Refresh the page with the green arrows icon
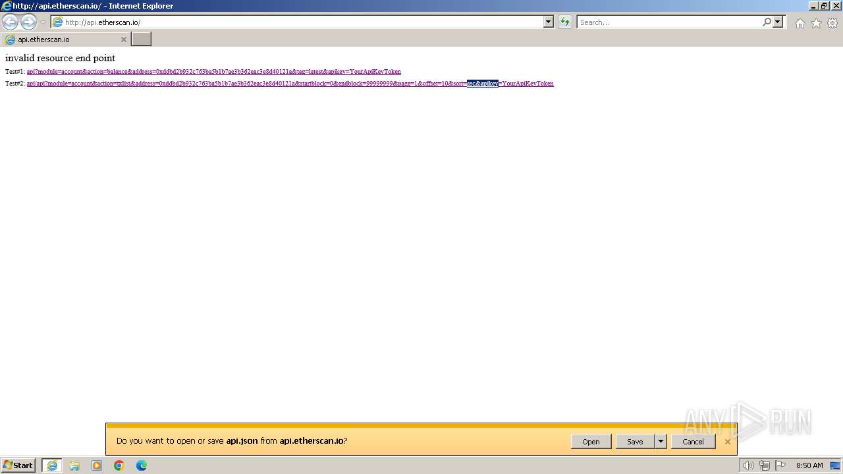Viewport: 843px width, 474px height. (x=565, y=22)
